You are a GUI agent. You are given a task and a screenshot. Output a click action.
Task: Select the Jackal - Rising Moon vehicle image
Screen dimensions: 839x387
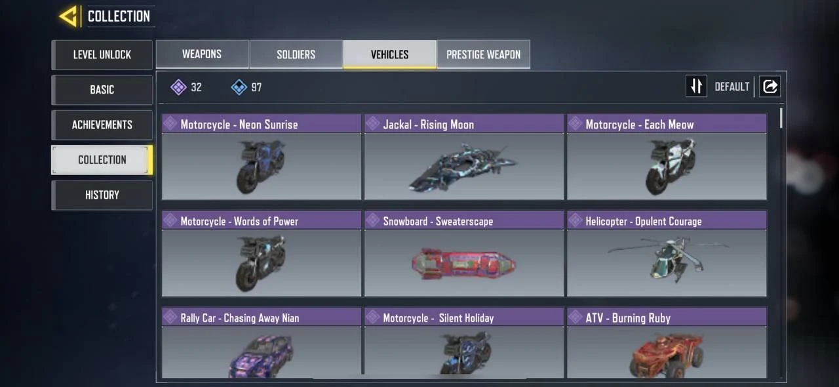(x=463, y=166)
